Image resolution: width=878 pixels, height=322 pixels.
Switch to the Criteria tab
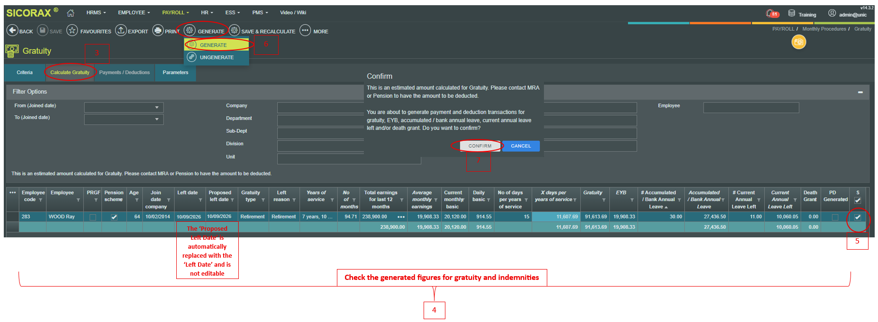[25, 72]
